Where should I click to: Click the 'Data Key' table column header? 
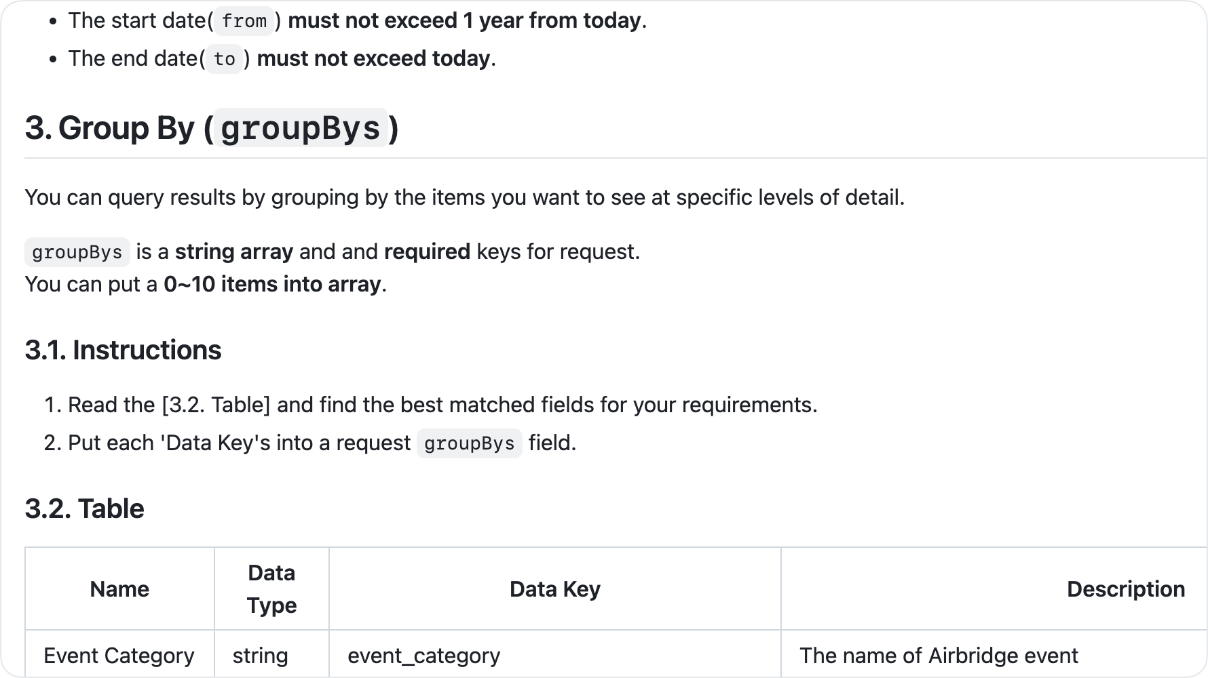pos(554,589)
